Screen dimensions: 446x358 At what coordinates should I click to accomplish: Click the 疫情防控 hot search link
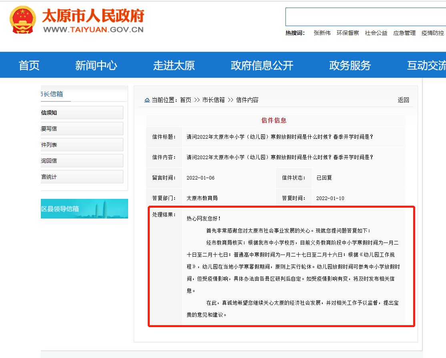coord(432,33)
